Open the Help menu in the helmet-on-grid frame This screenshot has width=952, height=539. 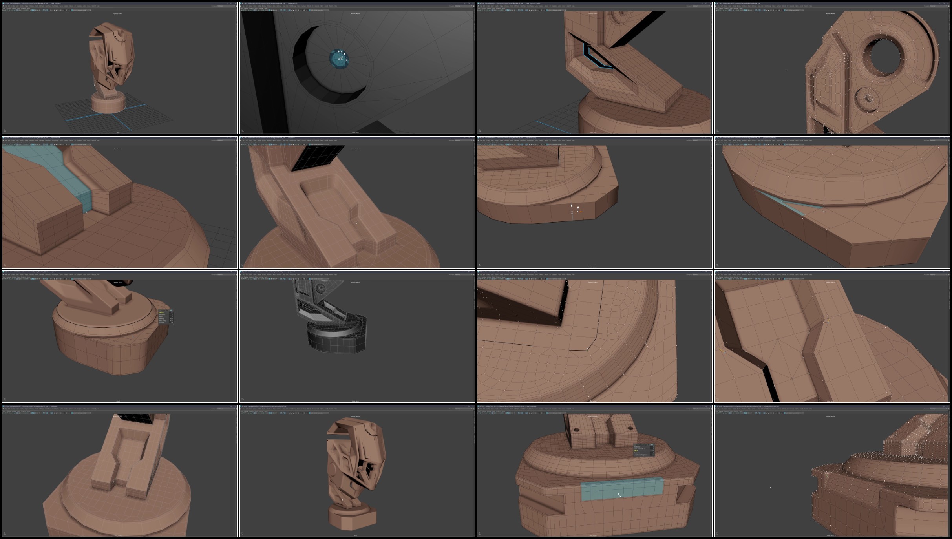click(x=98, y=6)
